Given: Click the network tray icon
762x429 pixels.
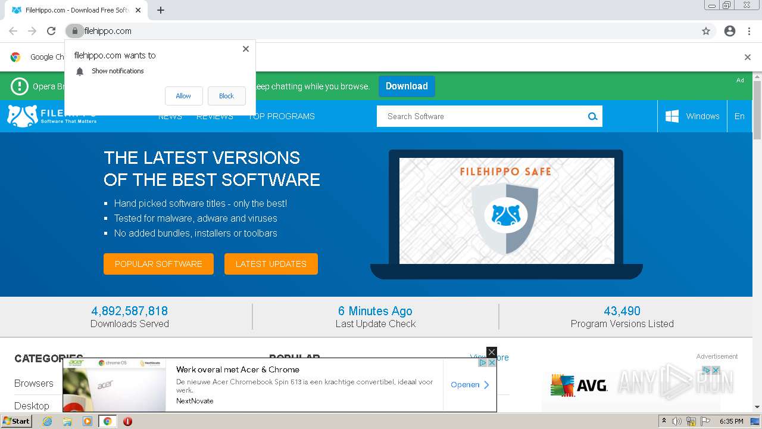Looking at the screenshot, I should [x=691, y=421].
